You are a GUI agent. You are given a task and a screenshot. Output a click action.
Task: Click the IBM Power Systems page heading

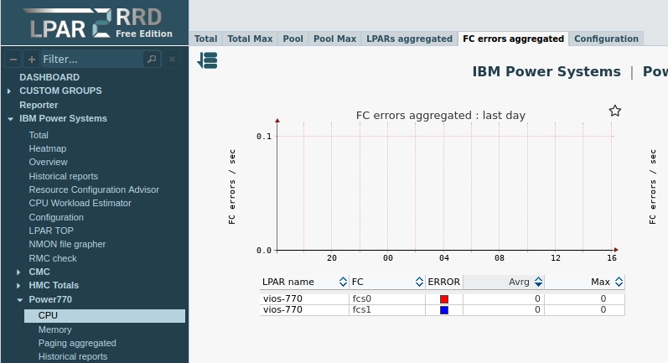click(x=546, y=71)
